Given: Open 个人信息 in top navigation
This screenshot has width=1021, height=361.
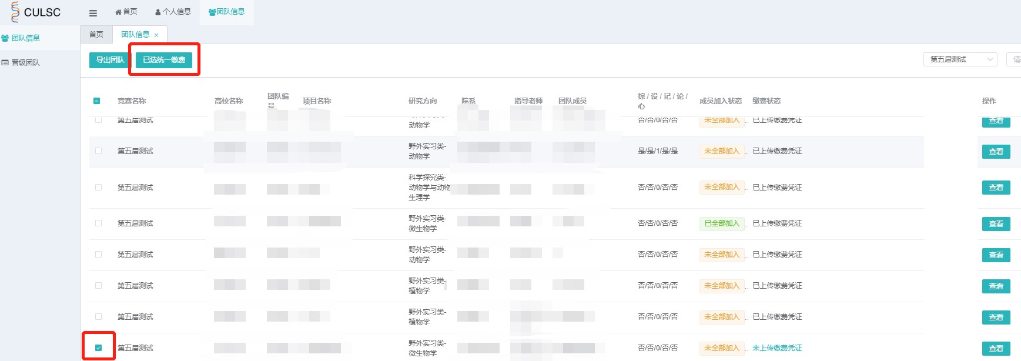Looking at the screenshot, I should pos(173,12).
